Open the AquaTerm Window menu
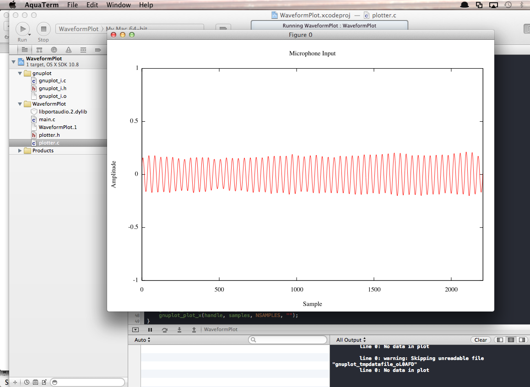The image size is (530, 387). click(118, 5)
